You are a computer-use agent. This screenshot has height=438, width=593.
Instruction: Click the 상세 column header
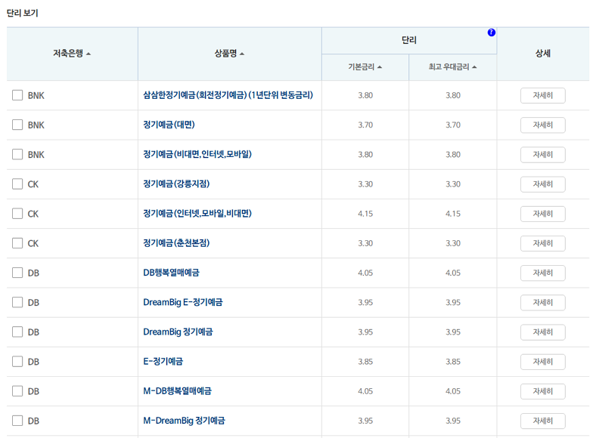coord(543,54)
